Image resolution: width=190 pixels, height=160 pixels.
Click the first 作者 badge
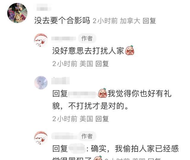pyautogui.click(x=87, y=38)
